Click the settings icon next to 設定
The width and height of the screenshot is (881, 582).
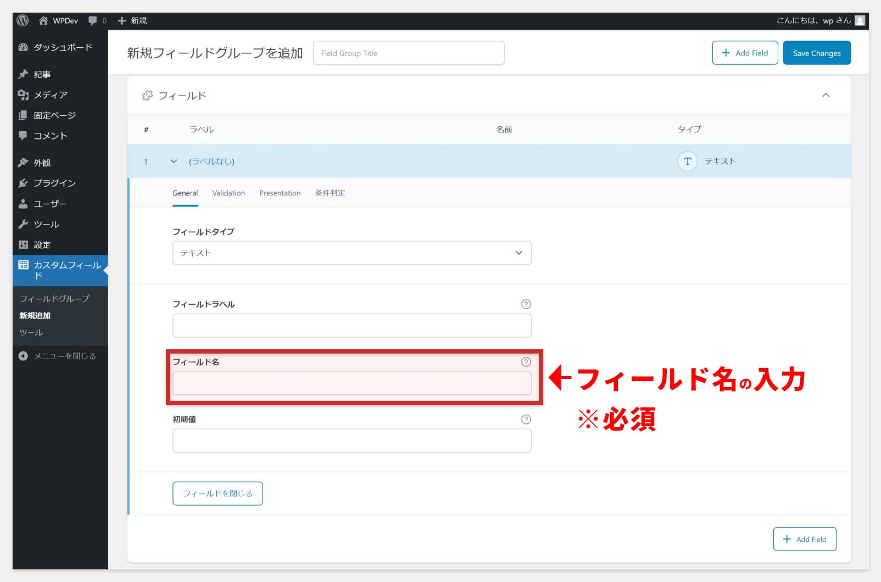pyautogui.click(x=23, y=245)
